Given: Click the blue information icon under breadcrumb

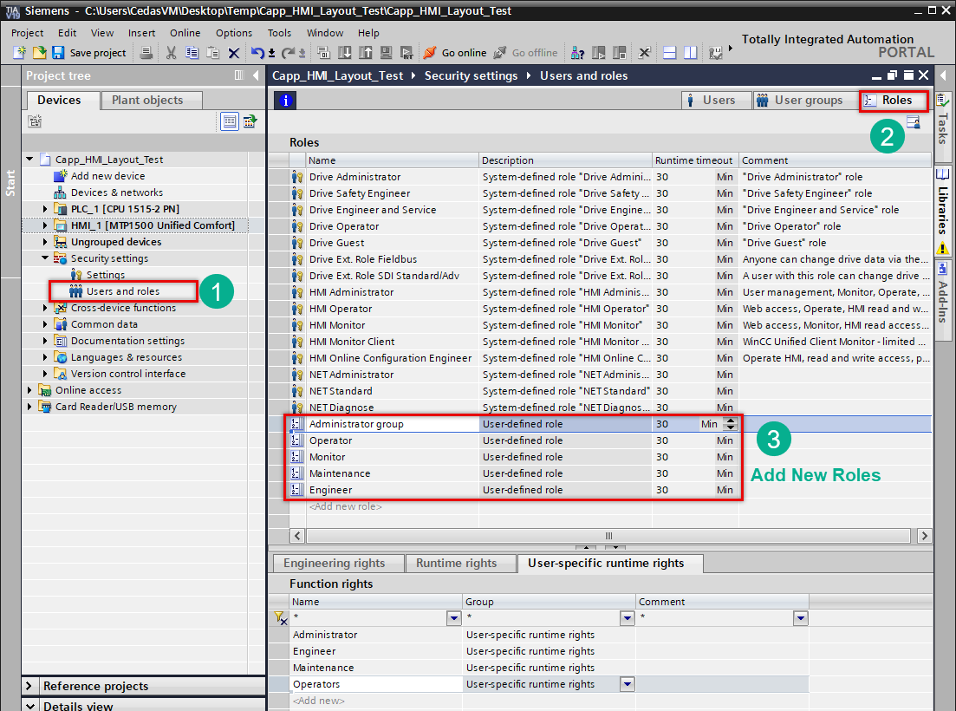Looking at the screenshot, I should (285, 101).
